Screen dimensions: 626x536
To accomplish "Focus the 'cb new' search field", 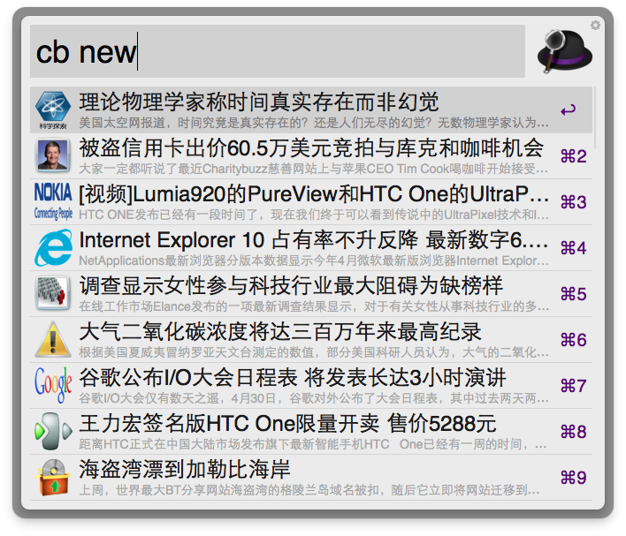I will point(278,51).
